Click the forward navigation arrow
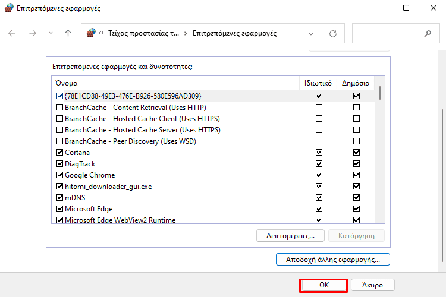This screenshot has width=446, height=297. 32,33
